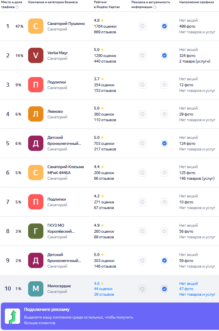Click the blue Нет акций link for Милосердие
219x331 pixels.
[x=188, y=283]
